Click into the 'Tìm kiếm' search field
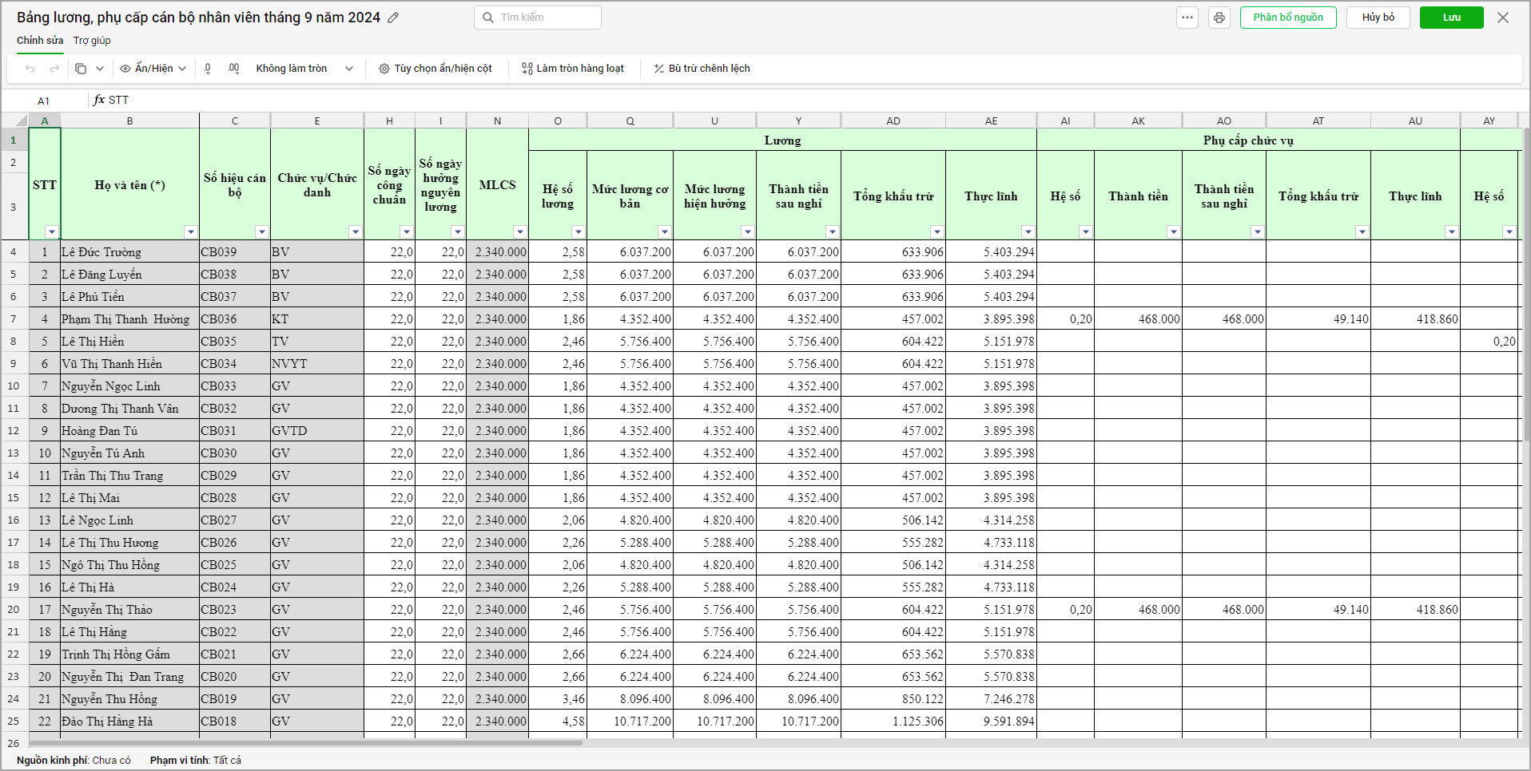 pos(547,18)
